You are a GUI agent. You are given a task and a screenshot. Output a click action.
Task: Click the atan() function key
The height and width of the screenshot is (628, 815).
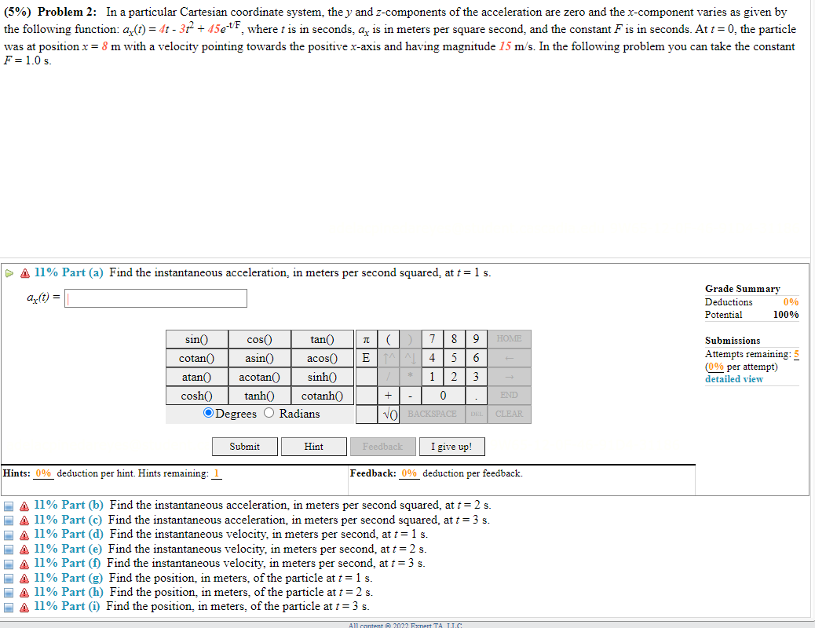[196, 376]
